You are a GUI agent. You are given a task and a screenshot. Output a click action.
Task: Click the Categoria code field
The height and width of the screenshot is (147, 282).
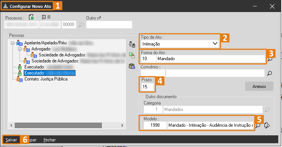pos(153,109)
